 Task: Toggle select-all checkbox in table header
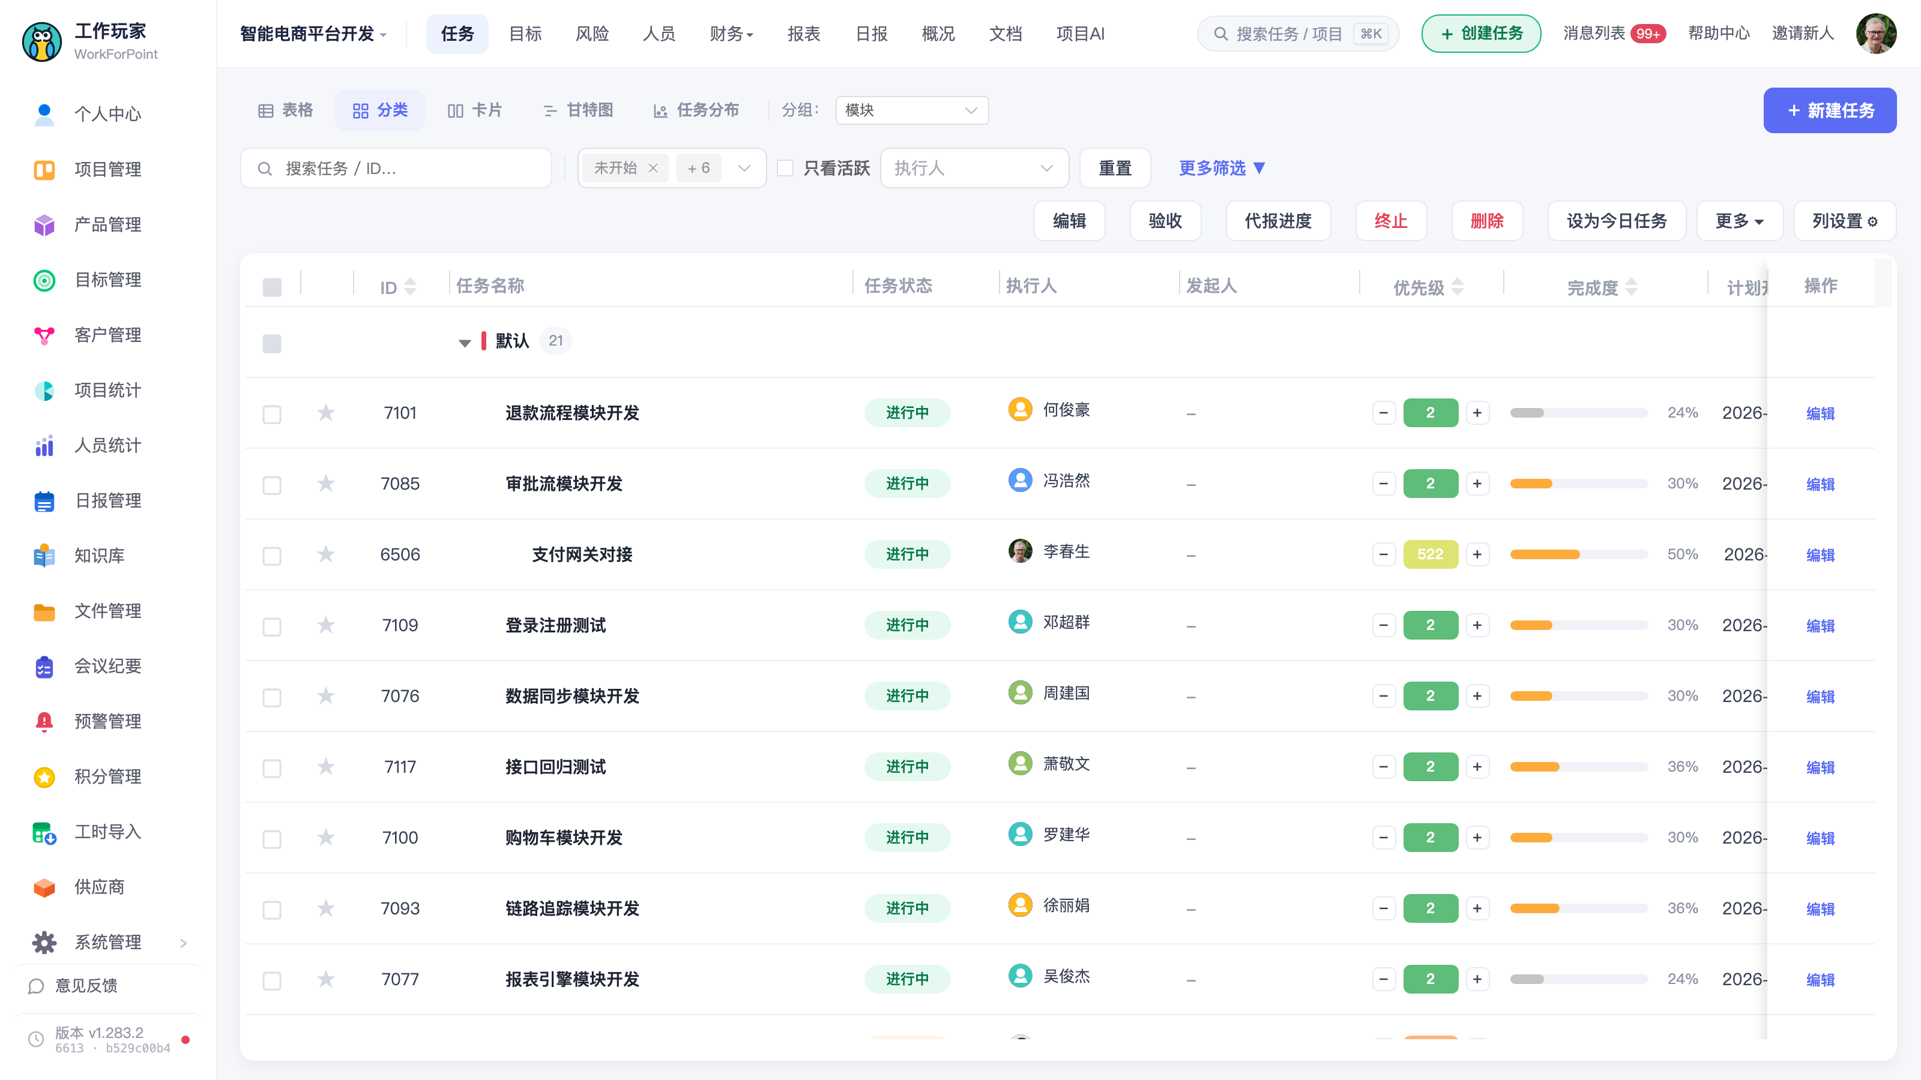pos(272,287)
